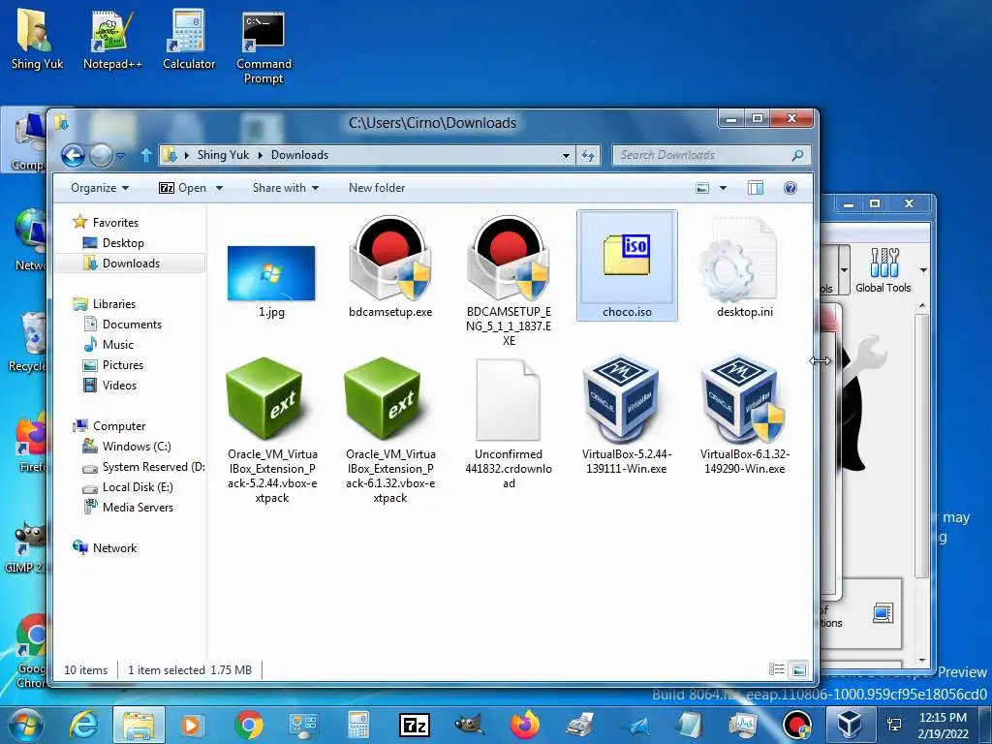Screen dimensions: 992x744
Task: Switch to details view in status bar
Action: [776, 669]
